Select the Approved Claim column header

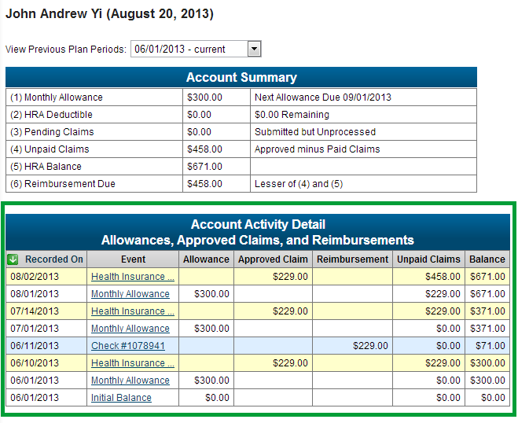[x=273, y=259]
